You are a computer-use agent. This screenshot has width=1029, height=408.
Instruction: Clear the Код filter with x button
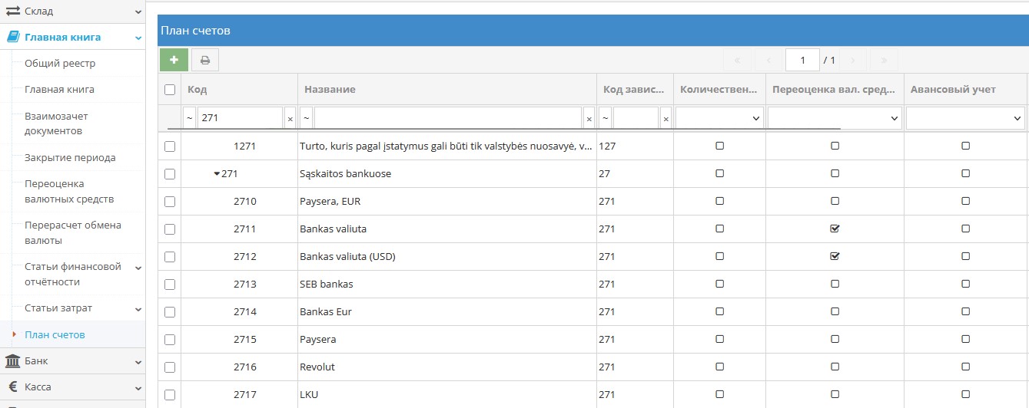(x=290, y=119)
